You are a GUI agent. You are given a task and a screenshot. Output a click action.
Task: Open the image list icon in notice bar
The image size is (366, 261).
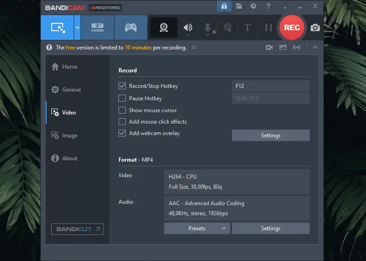click(x=283, y=48)
